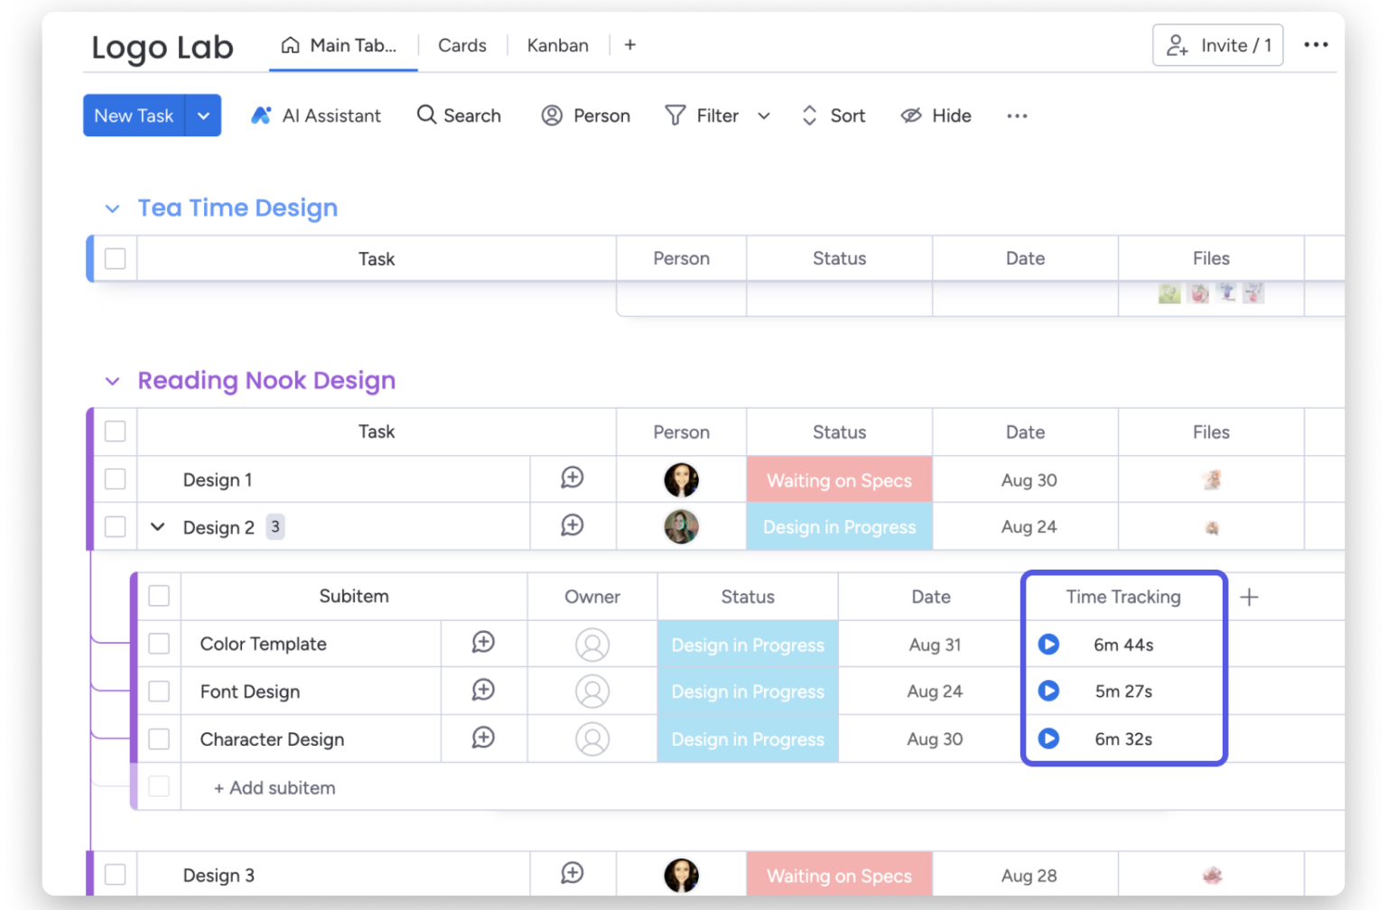Open the New Task dropdown arrow
Viewport: 1387px width, 910px height.
point(203,116)
